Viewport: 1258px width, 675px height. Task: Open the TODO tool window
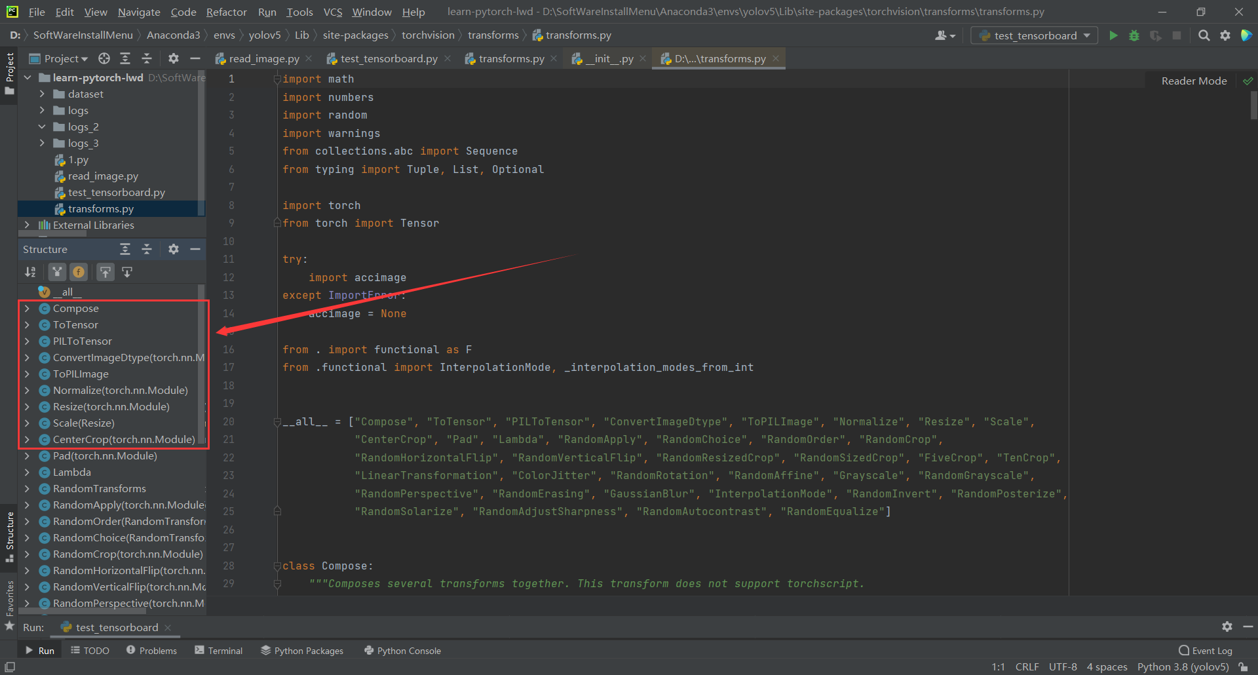click(90, 650)
